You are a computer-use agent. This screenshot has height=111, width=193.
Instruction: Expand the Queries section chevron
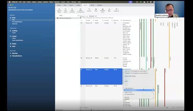pyautogui.click(x=53, y=54)
